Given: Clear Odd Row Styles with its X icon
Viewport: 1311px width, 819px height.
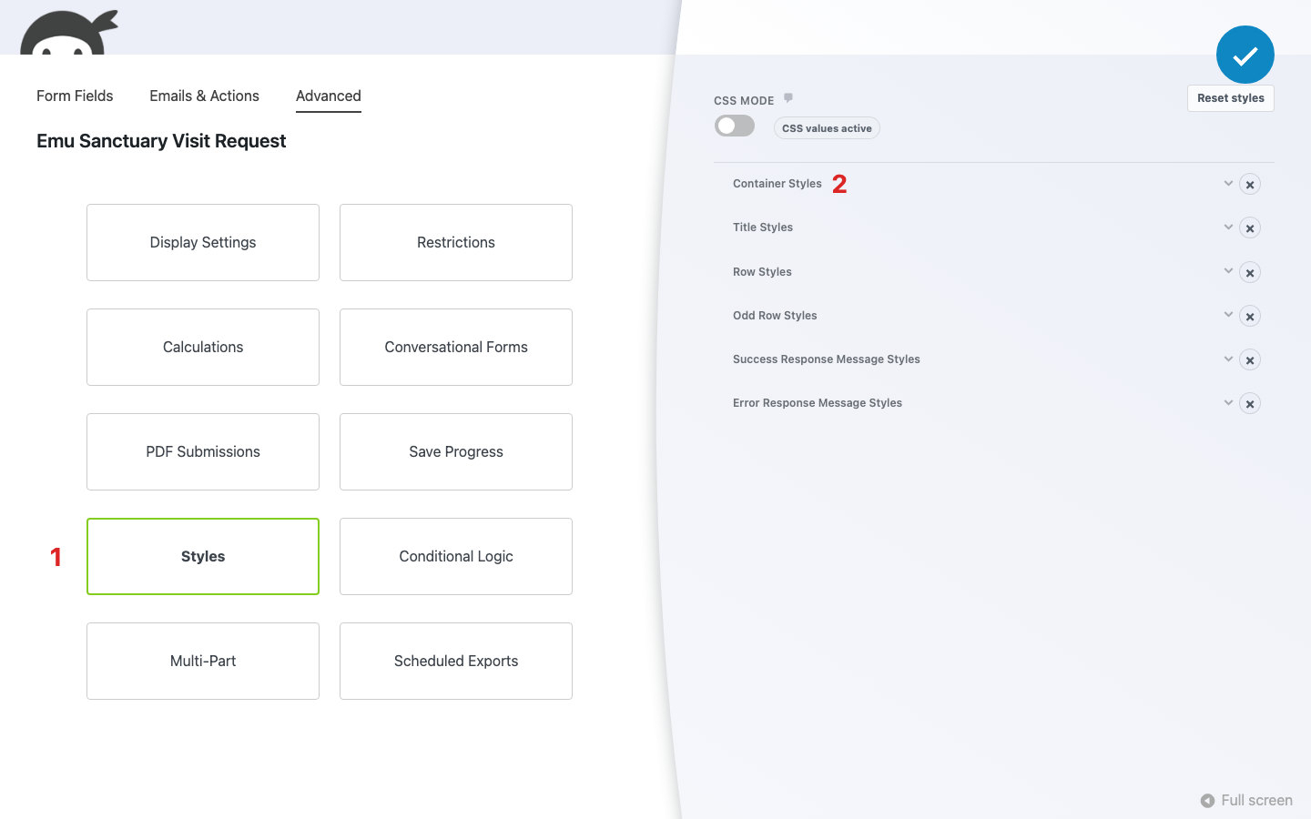Looking at the screenshot, I should tap(1250, 317).
